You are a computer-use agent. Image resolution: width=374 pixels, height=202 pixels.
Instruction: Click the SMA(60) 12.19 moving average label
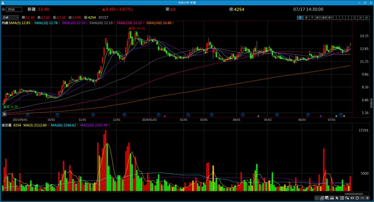click(101, 23)
